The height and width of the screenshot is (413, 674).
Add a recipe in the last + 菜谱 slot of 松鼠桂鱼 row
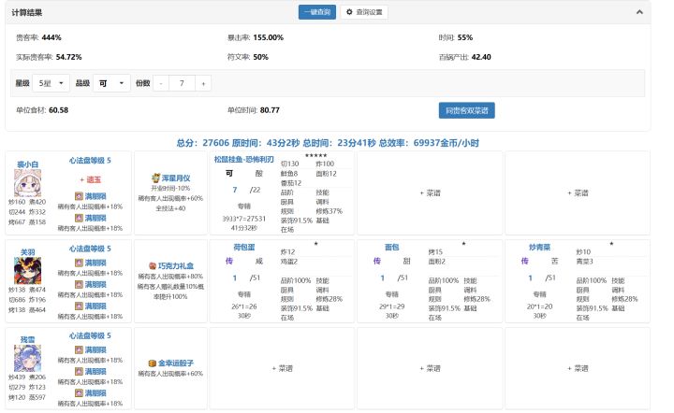578,193
